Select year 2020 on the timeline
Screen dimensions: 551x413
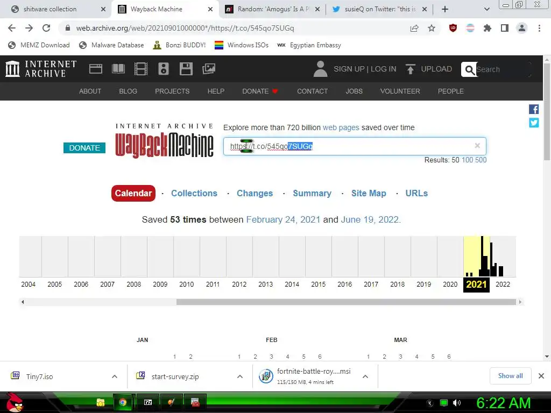coord(450,284)
